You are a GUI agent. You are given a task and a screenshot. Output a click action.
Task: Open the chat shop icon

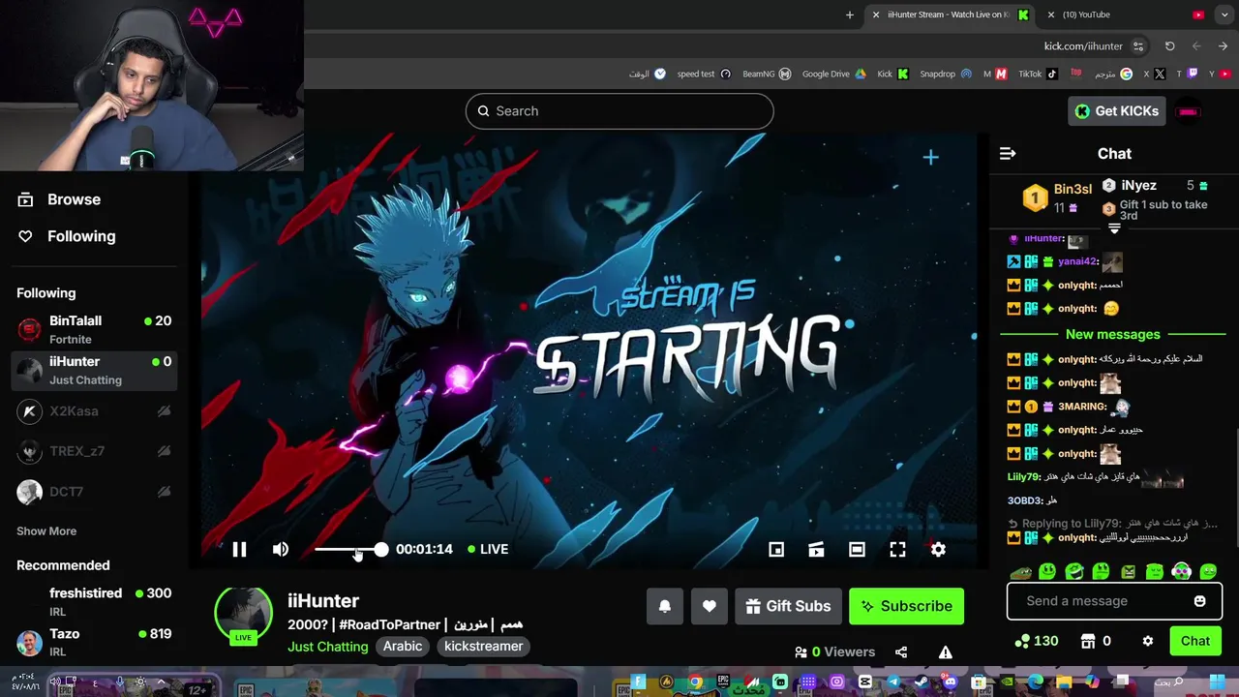pyautogui.click(x=1088, y=641)
